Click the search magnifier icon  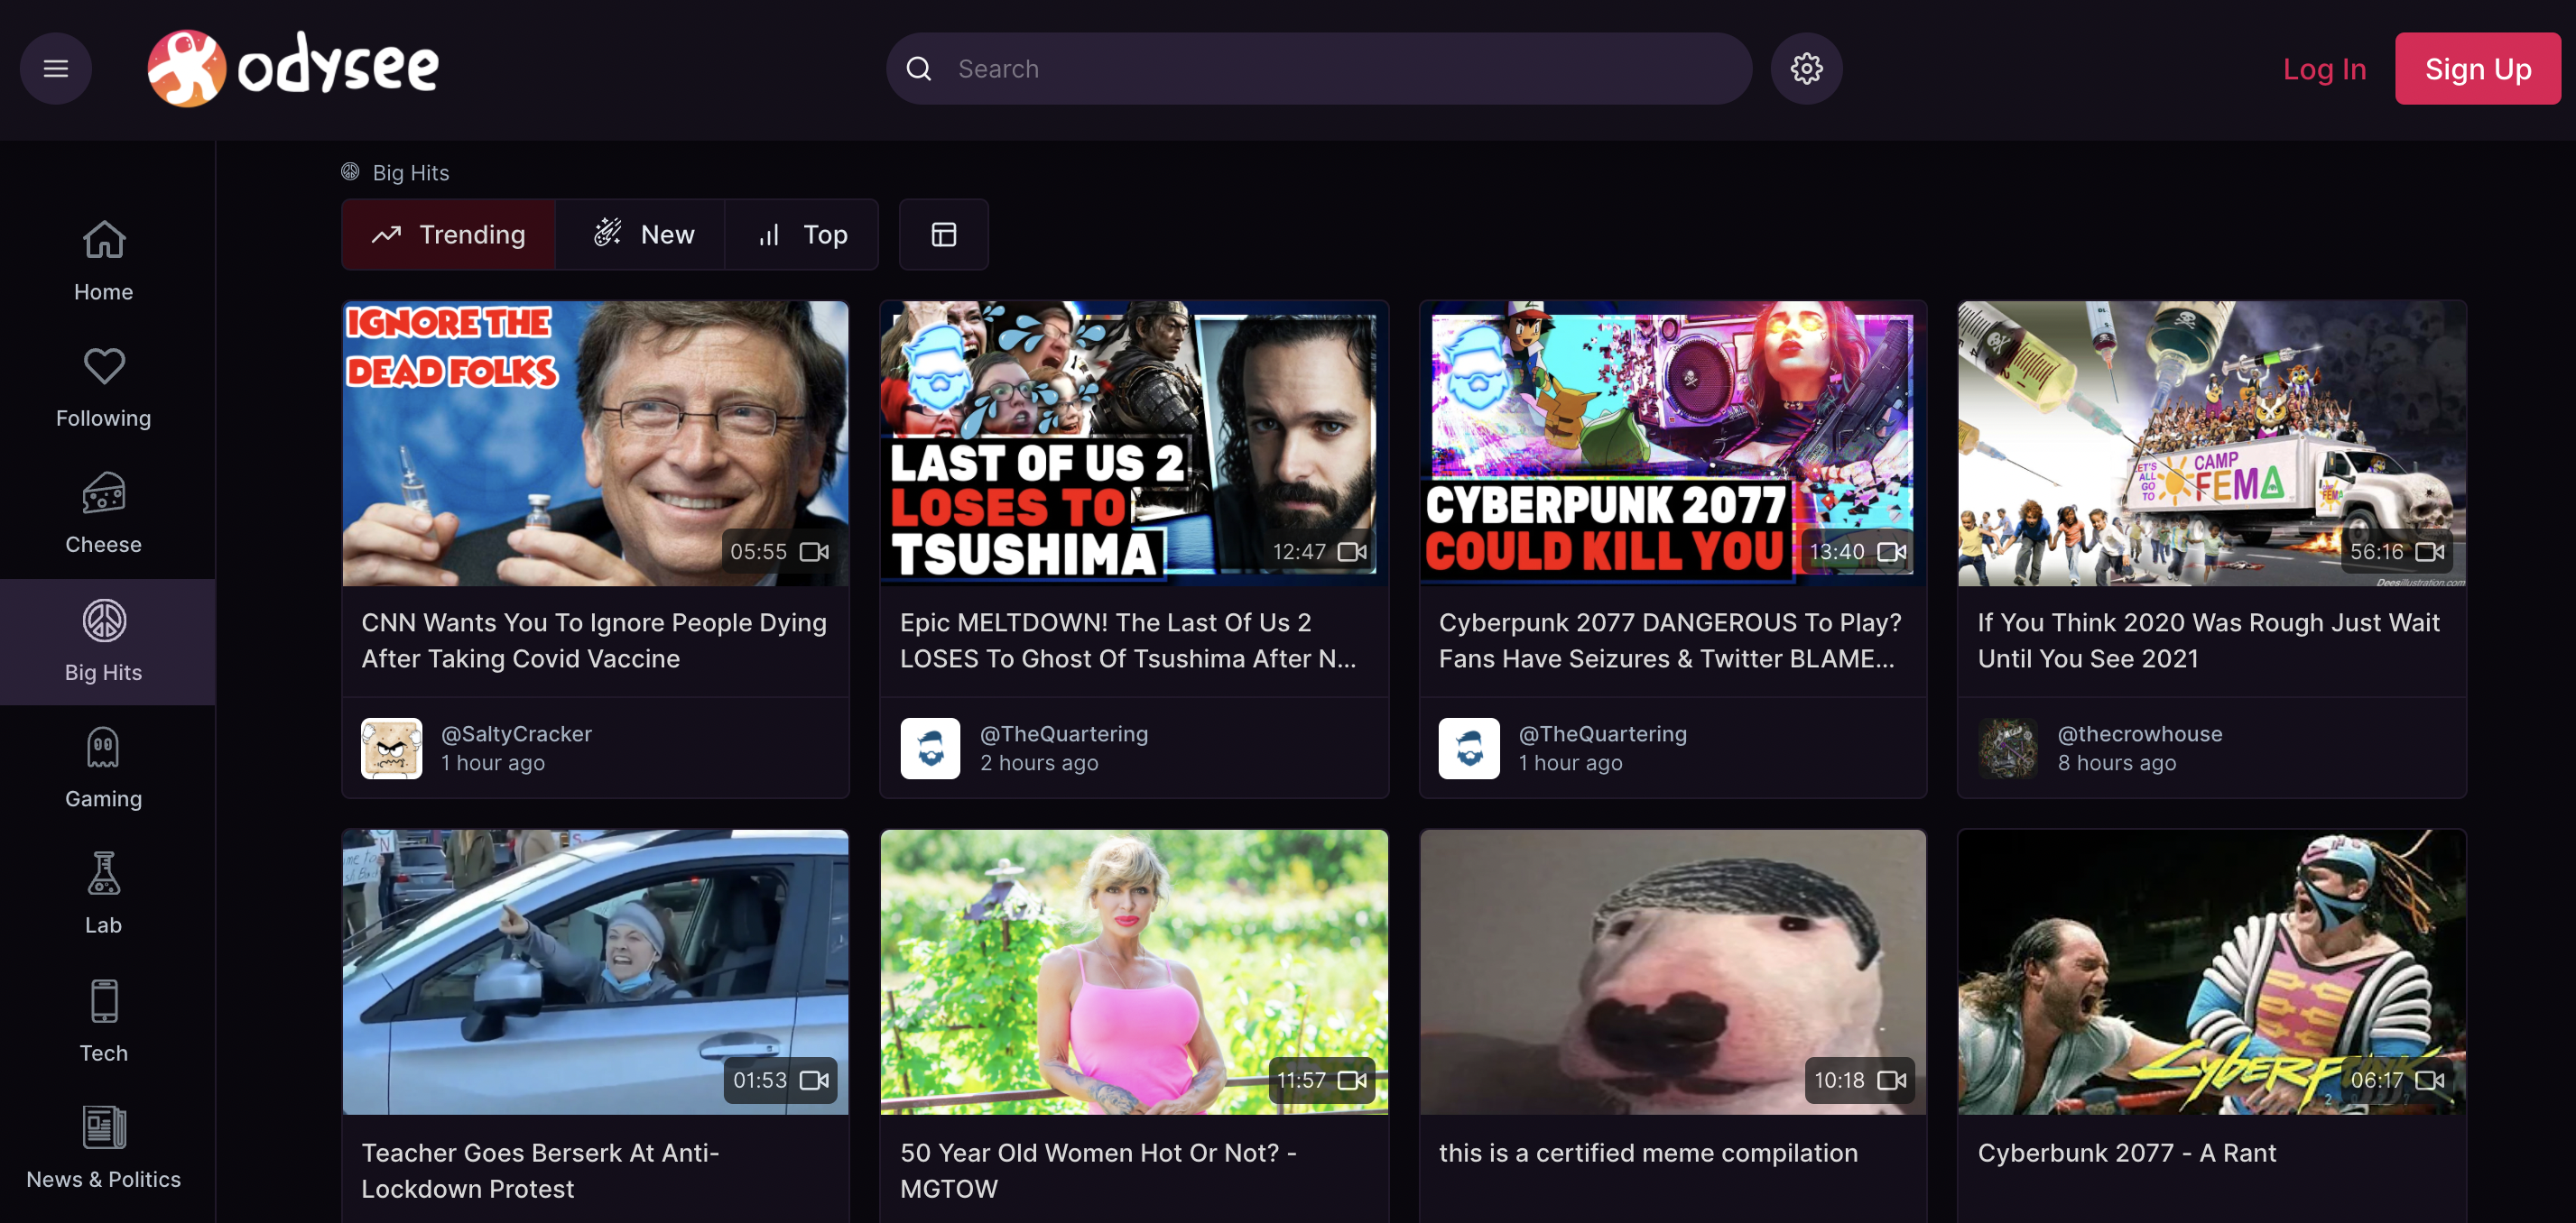coord(919,69)
